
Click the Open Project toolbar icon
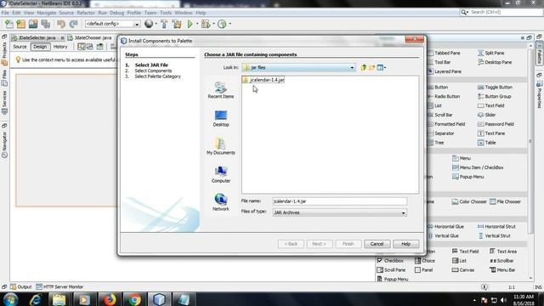point(33,24)
